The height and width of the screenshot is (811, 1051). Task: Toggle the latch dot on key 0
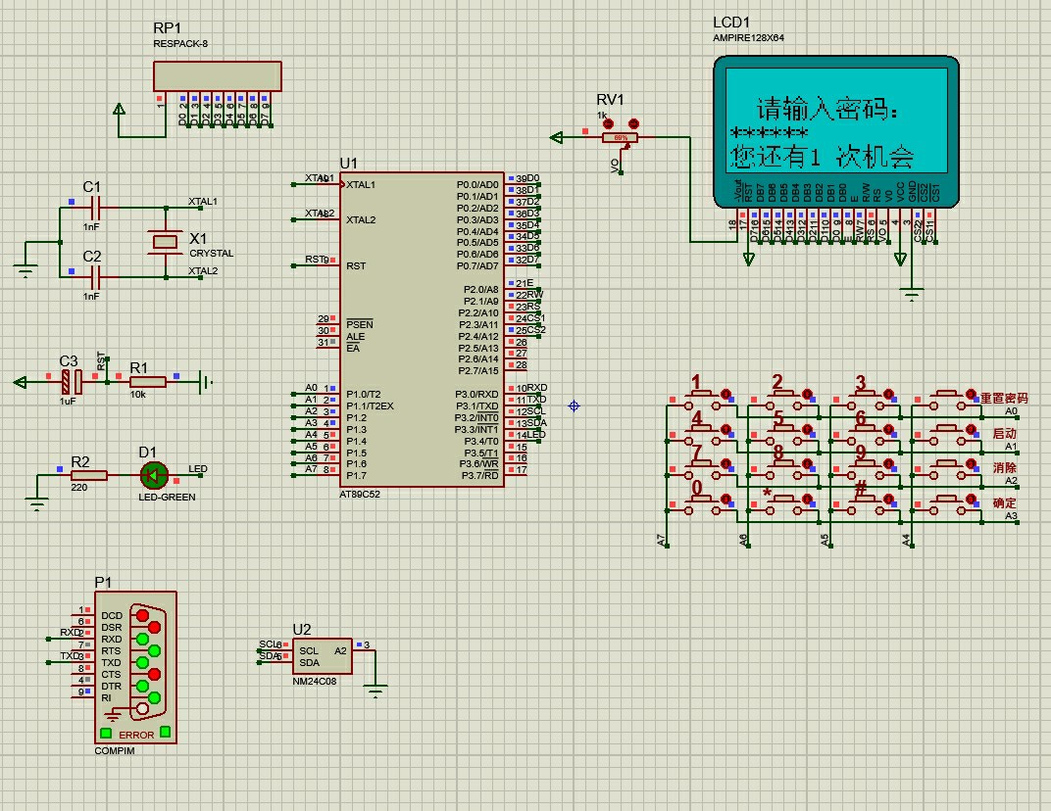(726, 499)
